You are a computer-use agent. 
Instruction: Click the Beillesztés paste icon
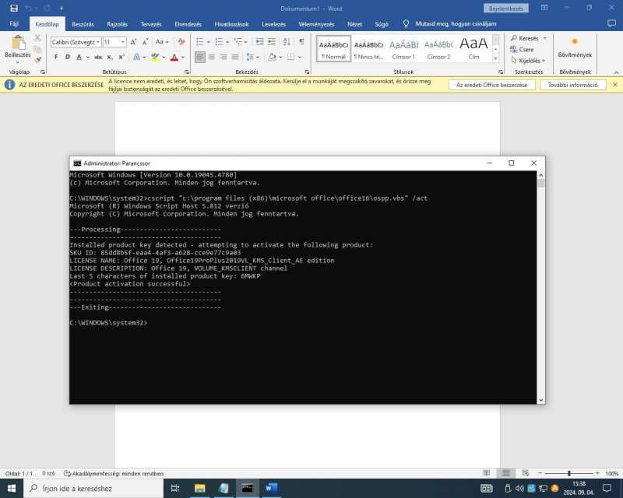coord(18,43)
